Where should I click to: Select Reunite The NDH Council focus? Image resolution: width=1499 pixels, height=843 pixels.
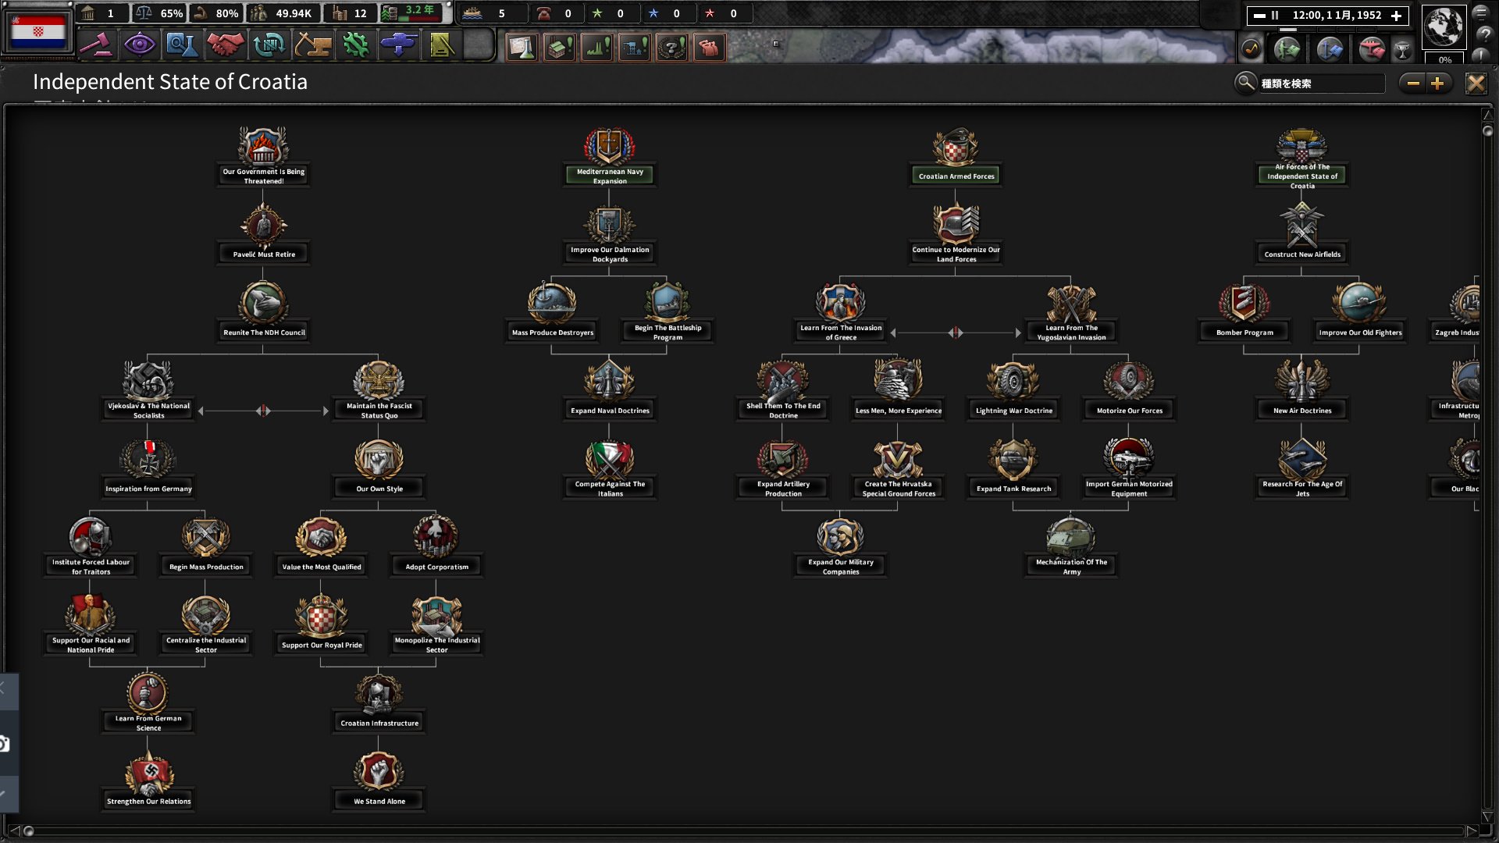[264, 311]
